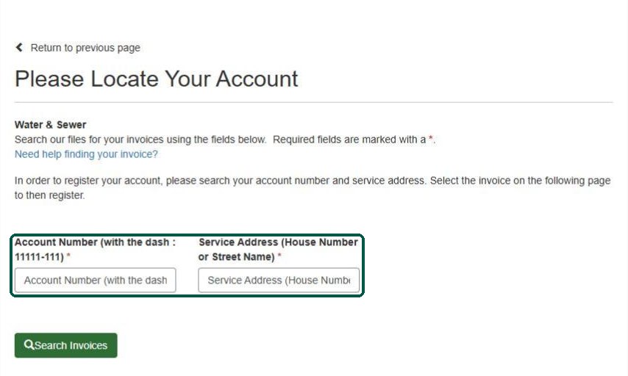Focus the Account Number input field
The width and height of the screenshot is (628, 376).
[x=96, y=280]
